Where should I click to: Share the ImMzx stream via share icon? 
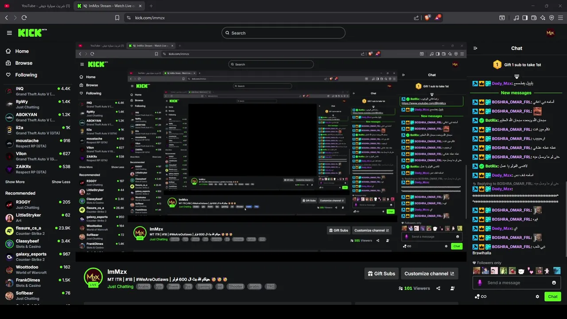click(438, 288)
